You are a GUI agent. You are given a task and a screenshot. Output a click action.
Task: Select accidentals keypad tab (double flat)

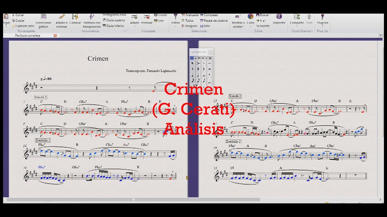210,58
